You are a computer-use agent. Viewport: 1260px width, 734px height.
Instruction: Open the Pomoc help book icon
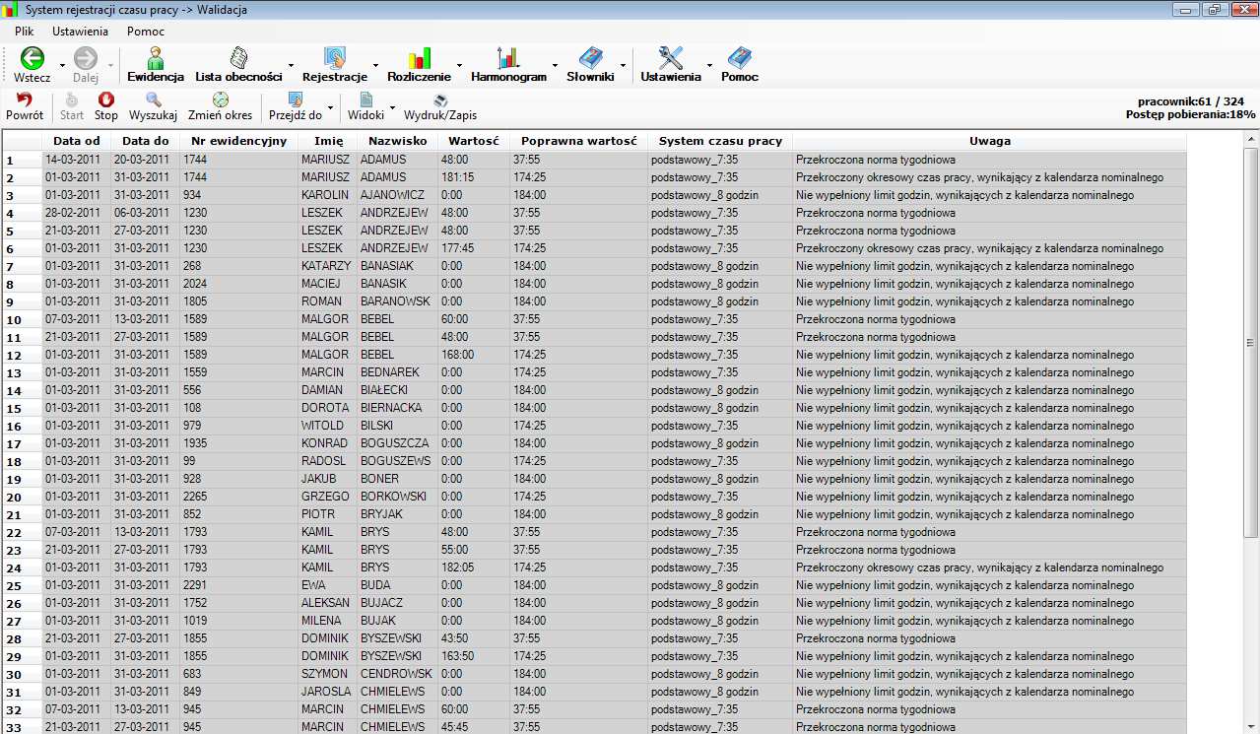click(x=740, y=64)
